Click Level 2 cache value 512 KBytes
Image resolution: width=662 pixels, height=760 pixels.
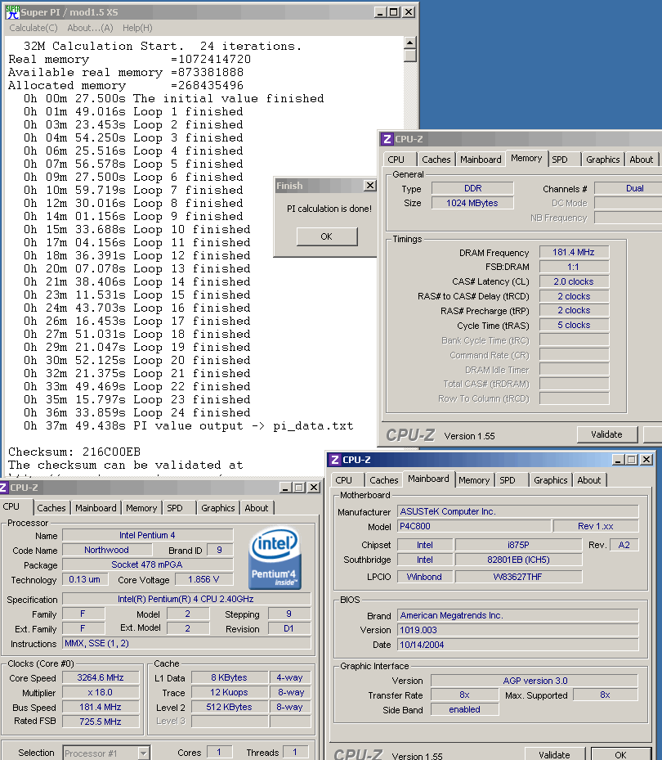point(230,707)
